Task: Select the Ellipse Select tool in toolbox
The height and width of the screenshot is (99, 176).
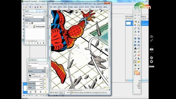Action: coord(139,15)
